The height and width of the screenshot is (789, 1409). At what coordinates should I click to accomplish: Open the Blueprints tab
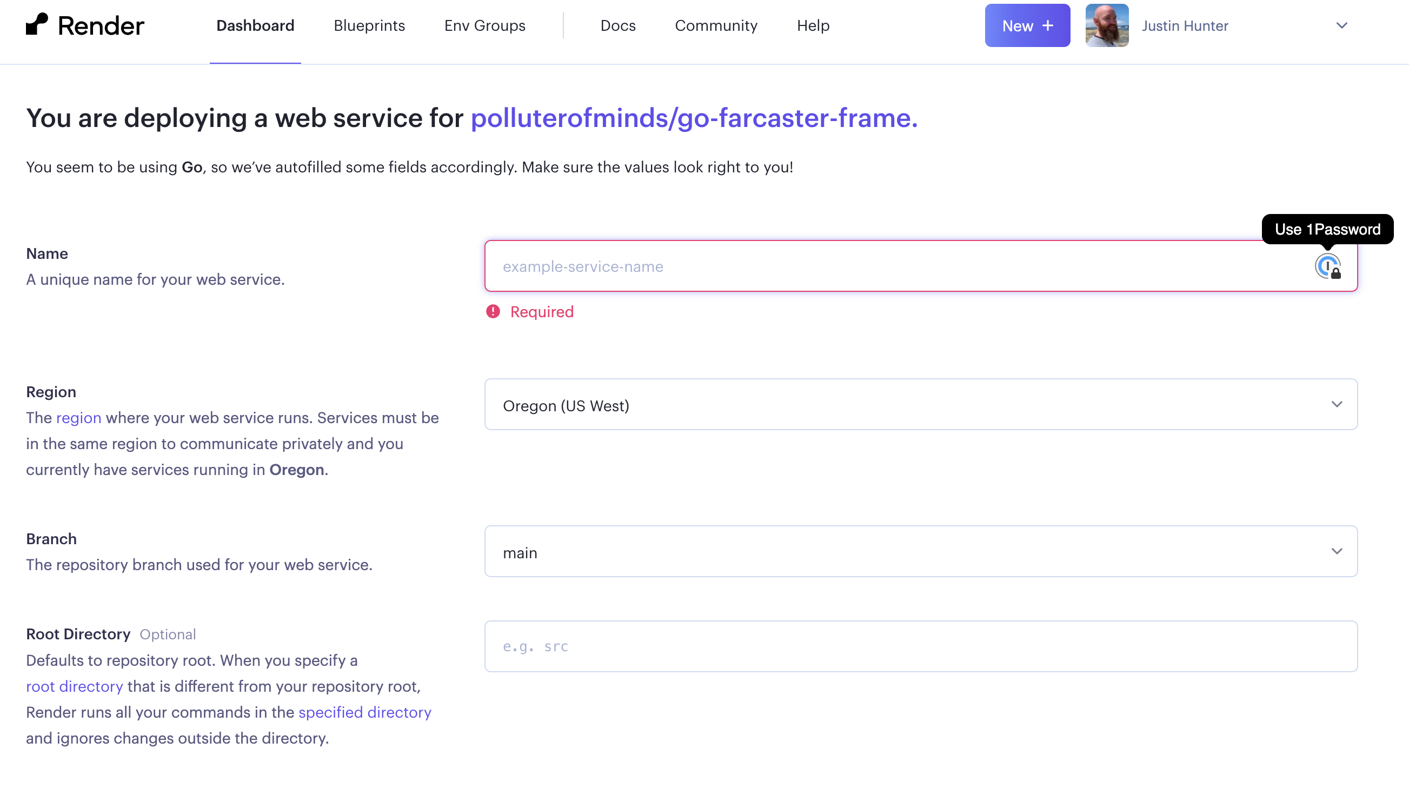(369, 25)
